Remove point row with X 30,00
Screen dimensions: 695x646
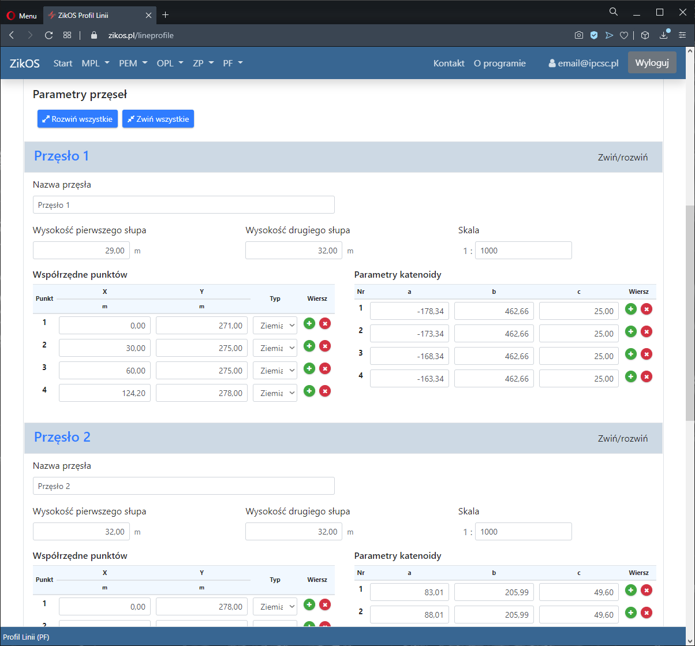coord(325,346)
